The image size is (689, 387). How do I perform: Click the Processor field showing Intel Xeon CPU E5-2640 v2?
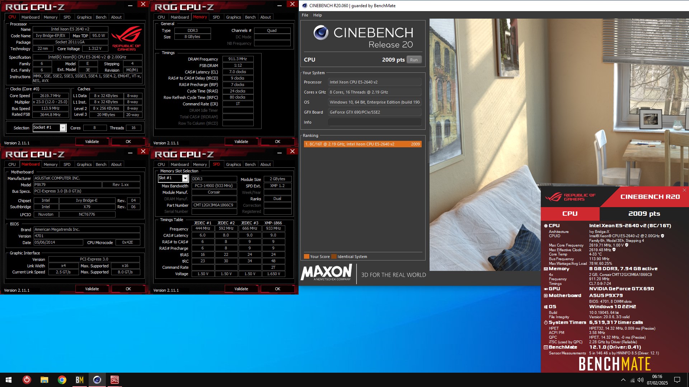pos(375,82)
